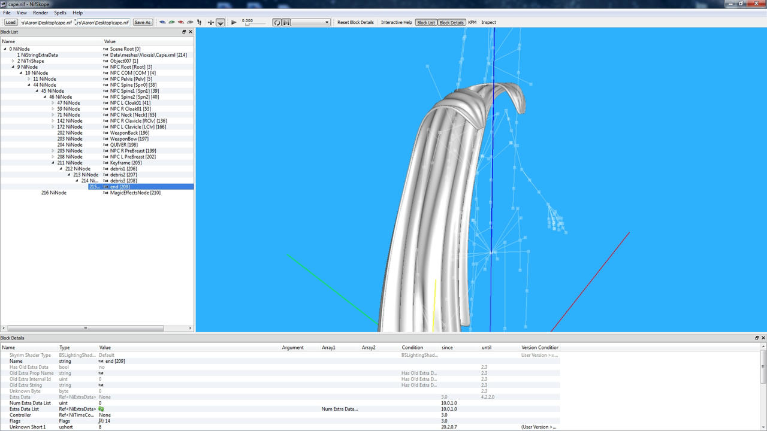Click the Load button
Screen dimensions: 767x431
pos(11,23)
